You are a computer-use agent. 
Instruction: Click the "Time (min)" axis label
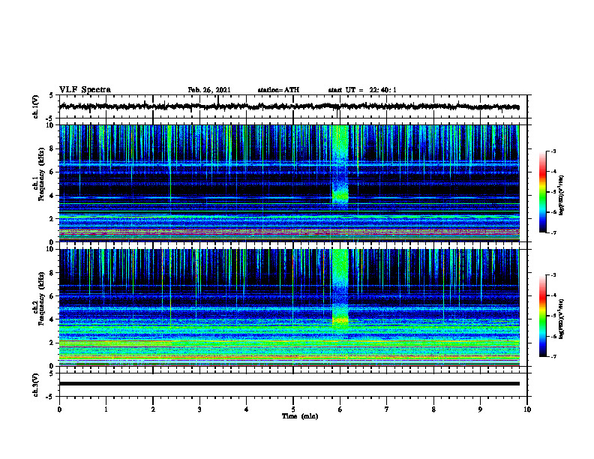(x=300, y=416)
